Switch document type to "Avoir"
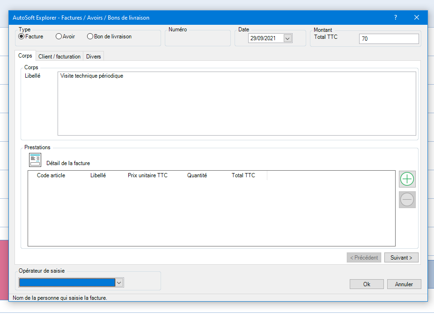 click(x=59, y=36)
